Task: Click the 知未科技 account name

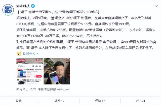Action: tap(23, 6)
